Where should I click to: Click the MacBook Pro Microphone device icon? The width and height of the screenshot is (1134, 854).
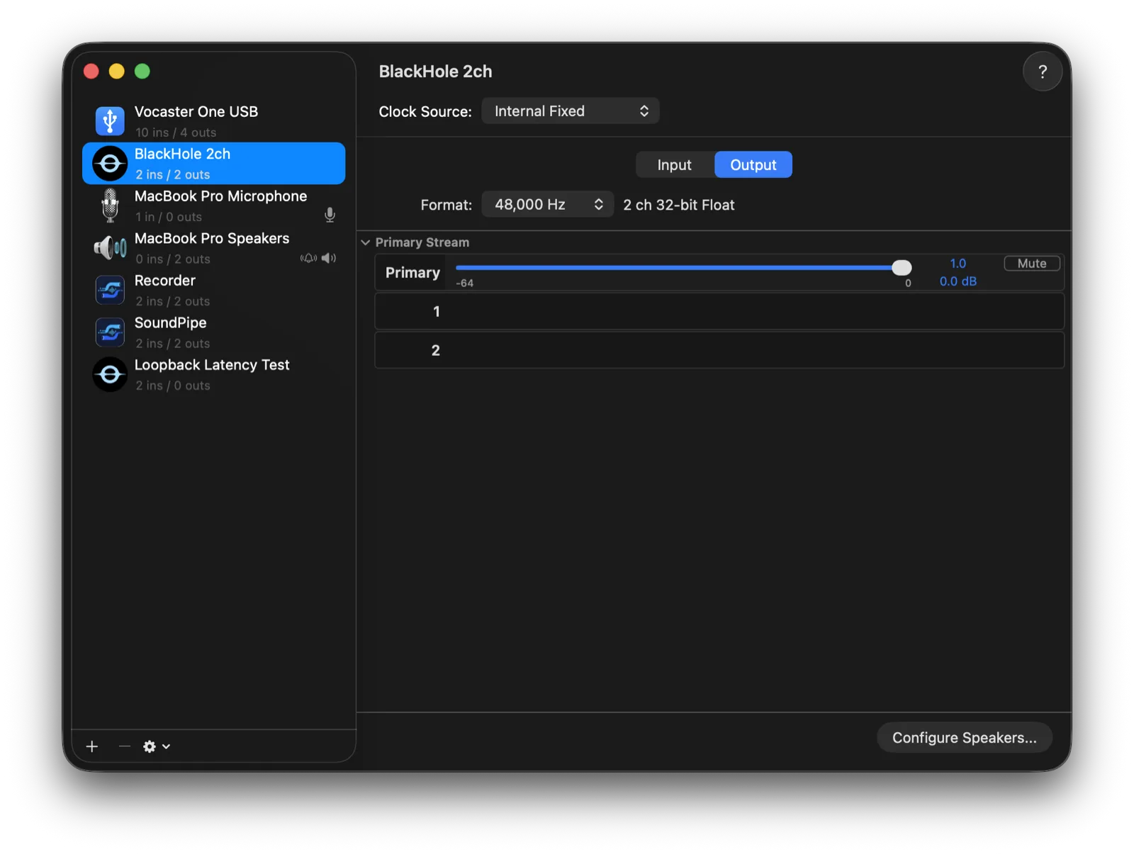click(110, 206)
